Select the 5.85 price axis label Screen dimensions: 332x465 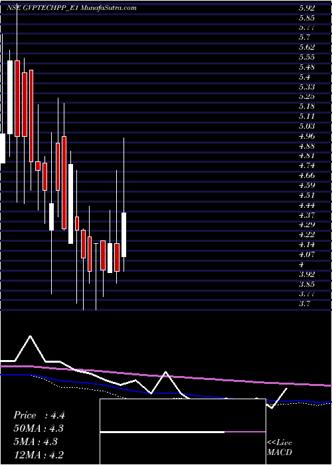307,18
